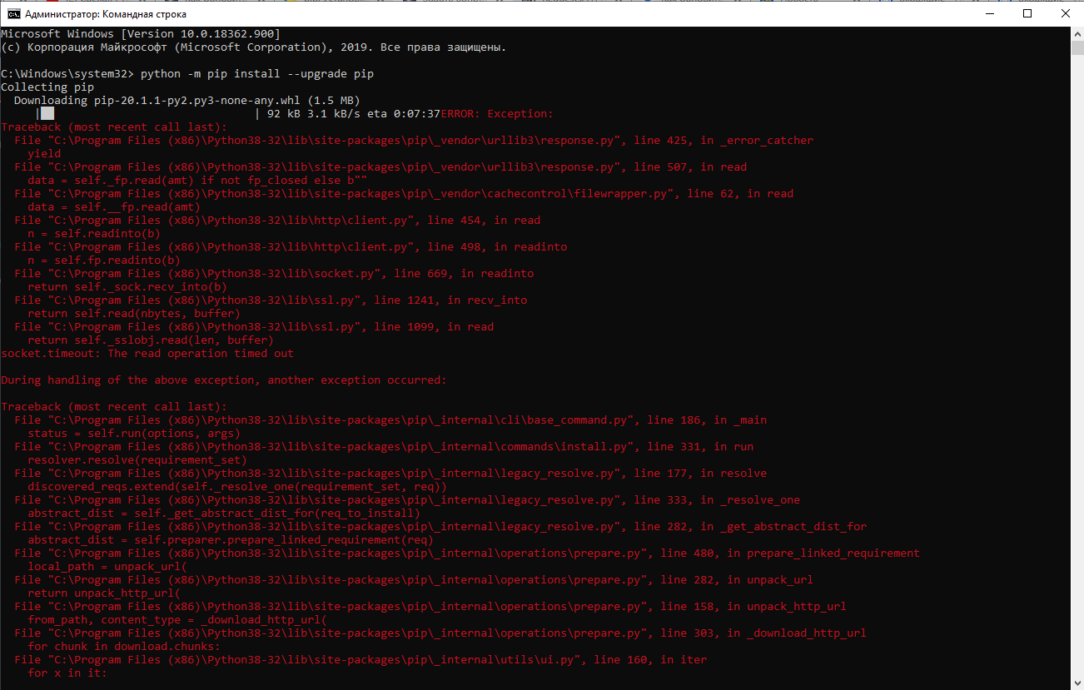Click the ssl.py line 1241 traceback entry
The image size is (1084, 690).
(x=271, y=300)
